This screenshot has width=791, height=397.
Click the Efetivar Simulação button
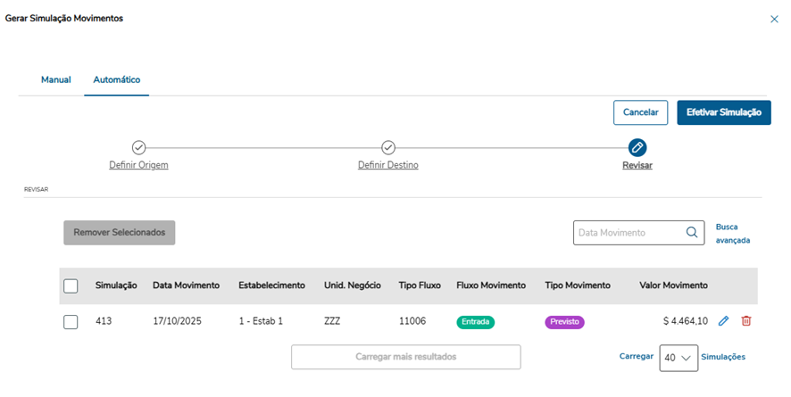pyautogui.click(x=723, y=112)
